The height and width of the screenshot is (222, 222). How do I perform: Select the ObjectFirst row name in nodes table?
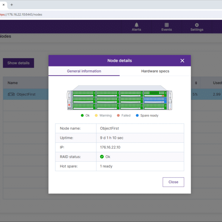pos(26,94)
